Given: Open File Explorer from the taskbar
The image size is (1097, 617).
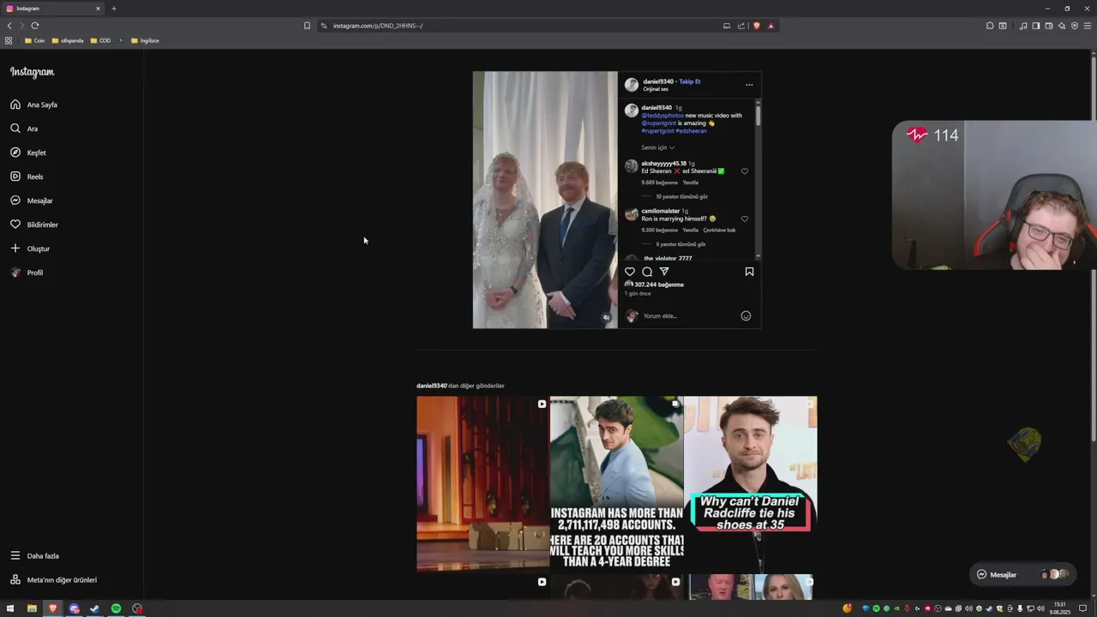Looking at the screenshot, I should (32, 608).
